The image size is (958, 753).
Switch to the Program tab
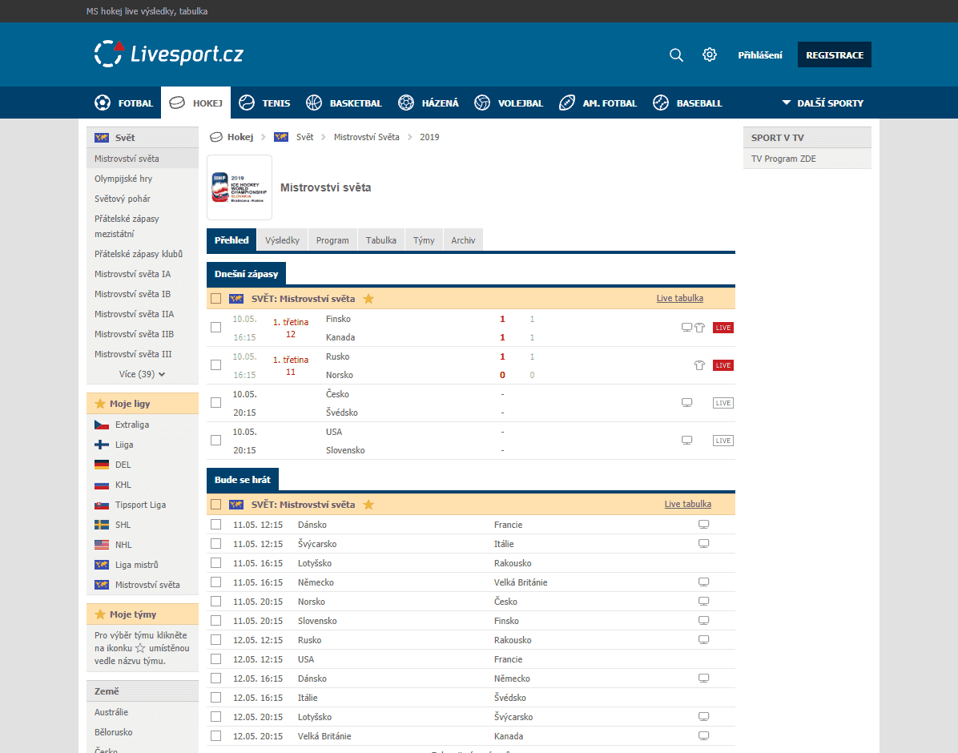coord(332,240)
